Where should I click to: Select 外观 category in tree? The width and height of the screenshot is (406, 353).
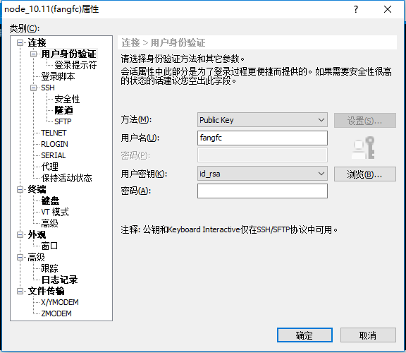pos(37,234)
